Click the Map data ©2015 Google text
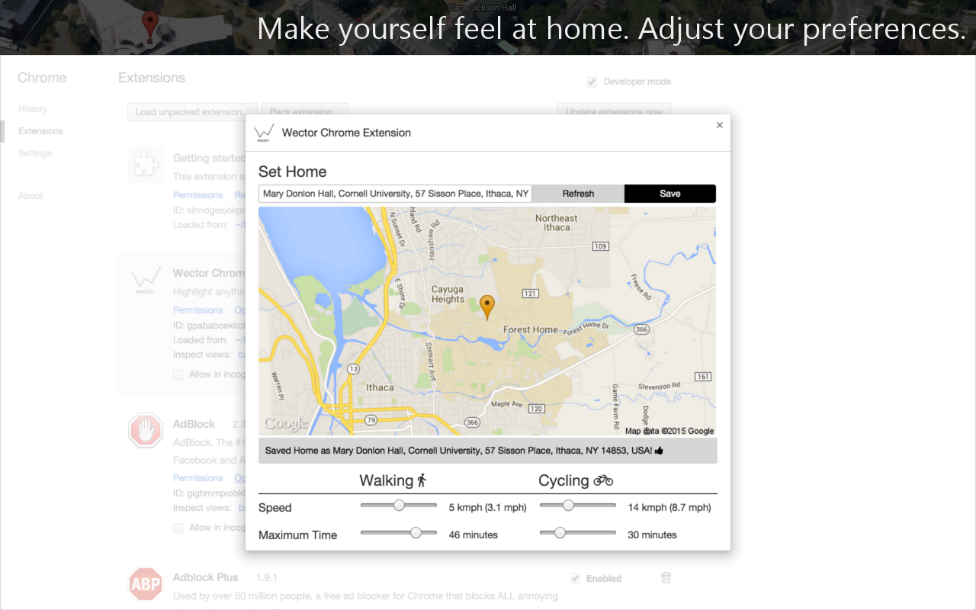 coord(669,431)
